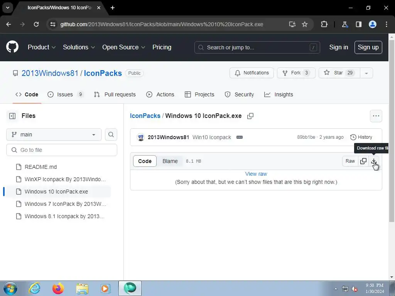Image resolution: width=395 pixels, height=296 pixels.
Task: Star the IconPacks repository
Action: [x=339, y=73]
